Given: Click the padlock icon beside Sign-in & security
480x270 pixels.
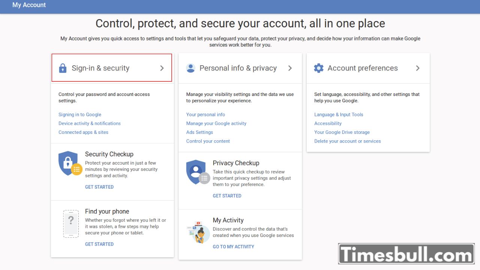Looking at the screenshot, I should (63, 68).
